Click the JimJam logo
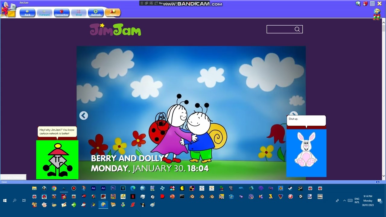 pyautogui.click(x=115, y=30)
